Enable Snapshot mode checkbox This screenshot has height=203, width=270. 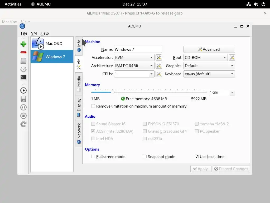point(145,156)
